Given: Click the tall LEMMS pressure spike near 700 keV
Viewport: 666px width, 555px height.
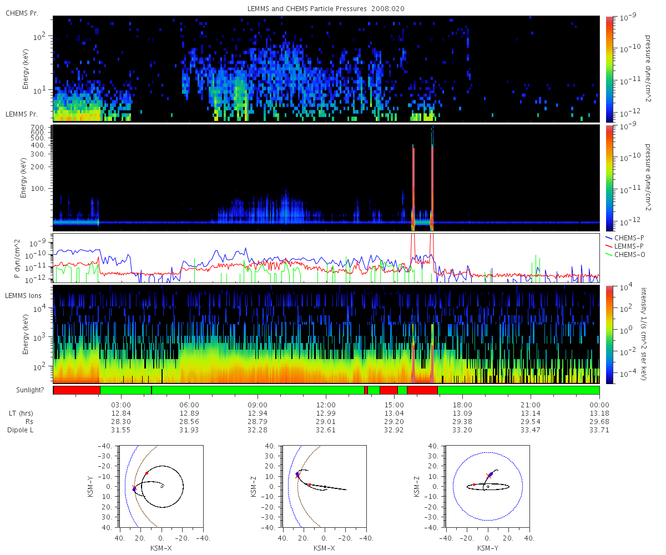Looking at the screenshot, I should tap(432, 178).
